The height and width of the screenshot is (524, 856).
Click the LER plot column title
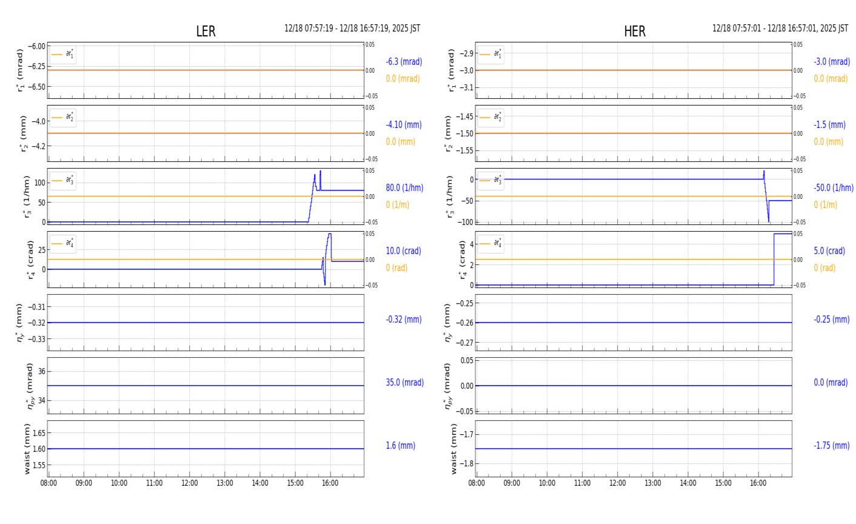206,32
